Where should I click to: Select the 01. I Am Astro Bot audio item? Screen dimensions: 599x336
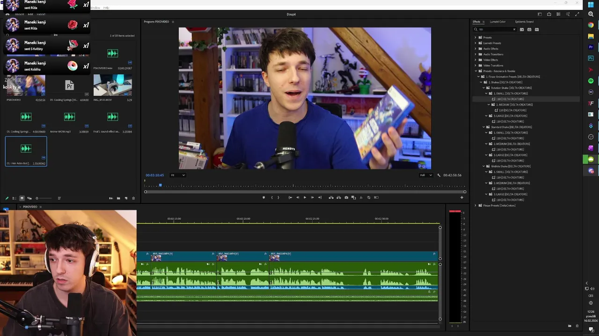(x=26, y=151)
